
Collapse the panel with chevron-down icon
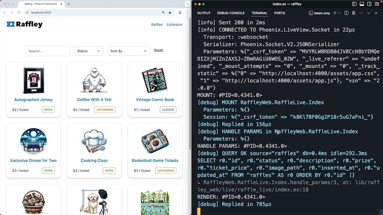tap(369, 13)
